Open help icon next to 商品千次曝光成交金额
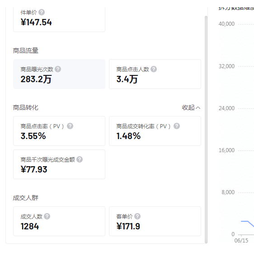 coord(80,159)
